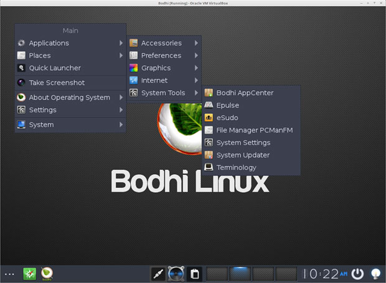Select Quick Launcher from Main menu
The height and width of the screenshot is (283, 386).
pyautogui.click(x=70, y=68)
